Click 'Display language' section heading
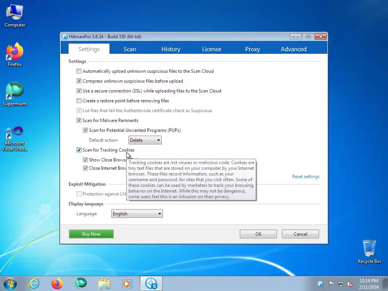This screenshot has width=388, height=291. [86, 204]
